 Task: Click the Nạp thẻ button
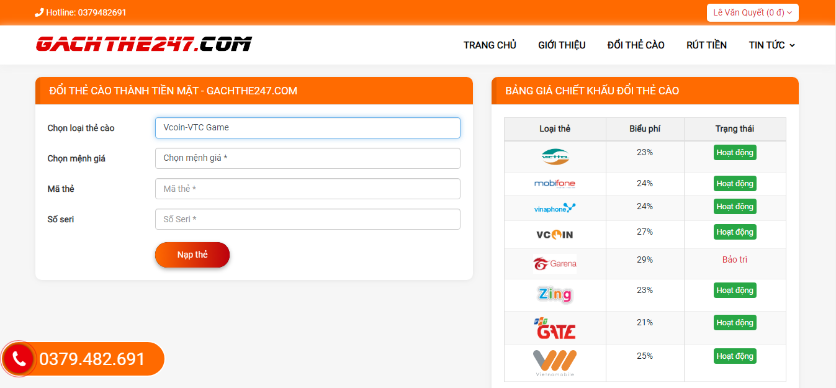point(192,255)
